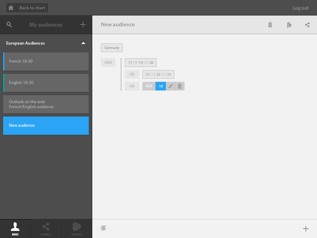Viewport: 317px width, 238px height.
Task: Switch to the MINE tab
Action: (x=15, y=229)
